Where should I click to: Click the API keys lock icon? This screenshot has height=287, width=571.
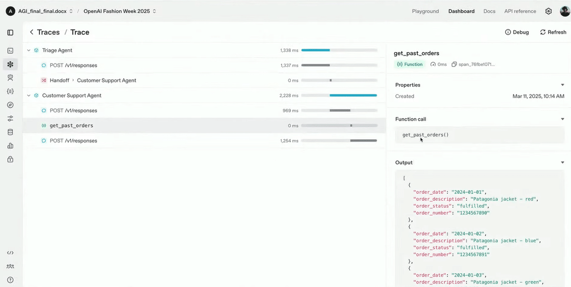click(x=10, y=159)
